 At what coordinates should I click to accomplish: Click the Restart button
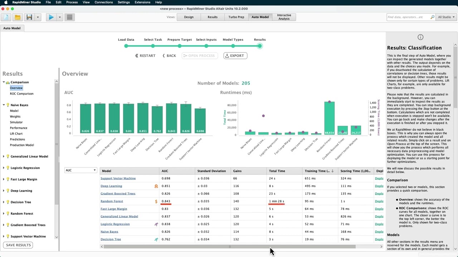point(145,56)
